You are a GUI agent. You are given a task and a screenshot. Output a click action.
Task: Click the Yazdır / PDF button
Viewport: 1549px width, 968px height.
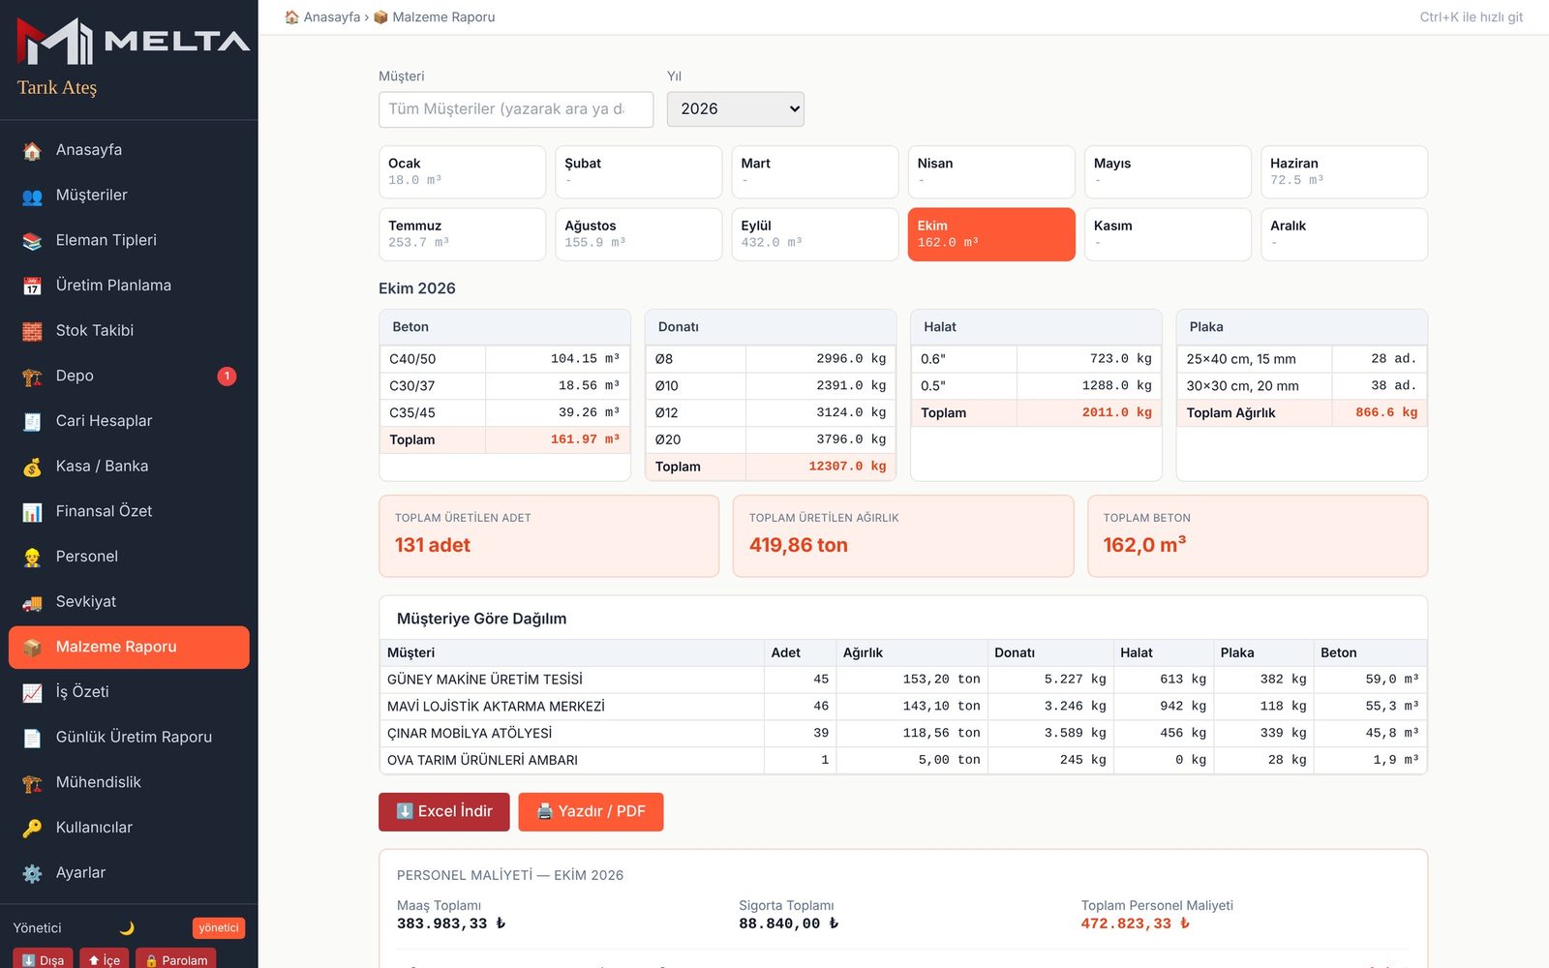pos(591,812)
